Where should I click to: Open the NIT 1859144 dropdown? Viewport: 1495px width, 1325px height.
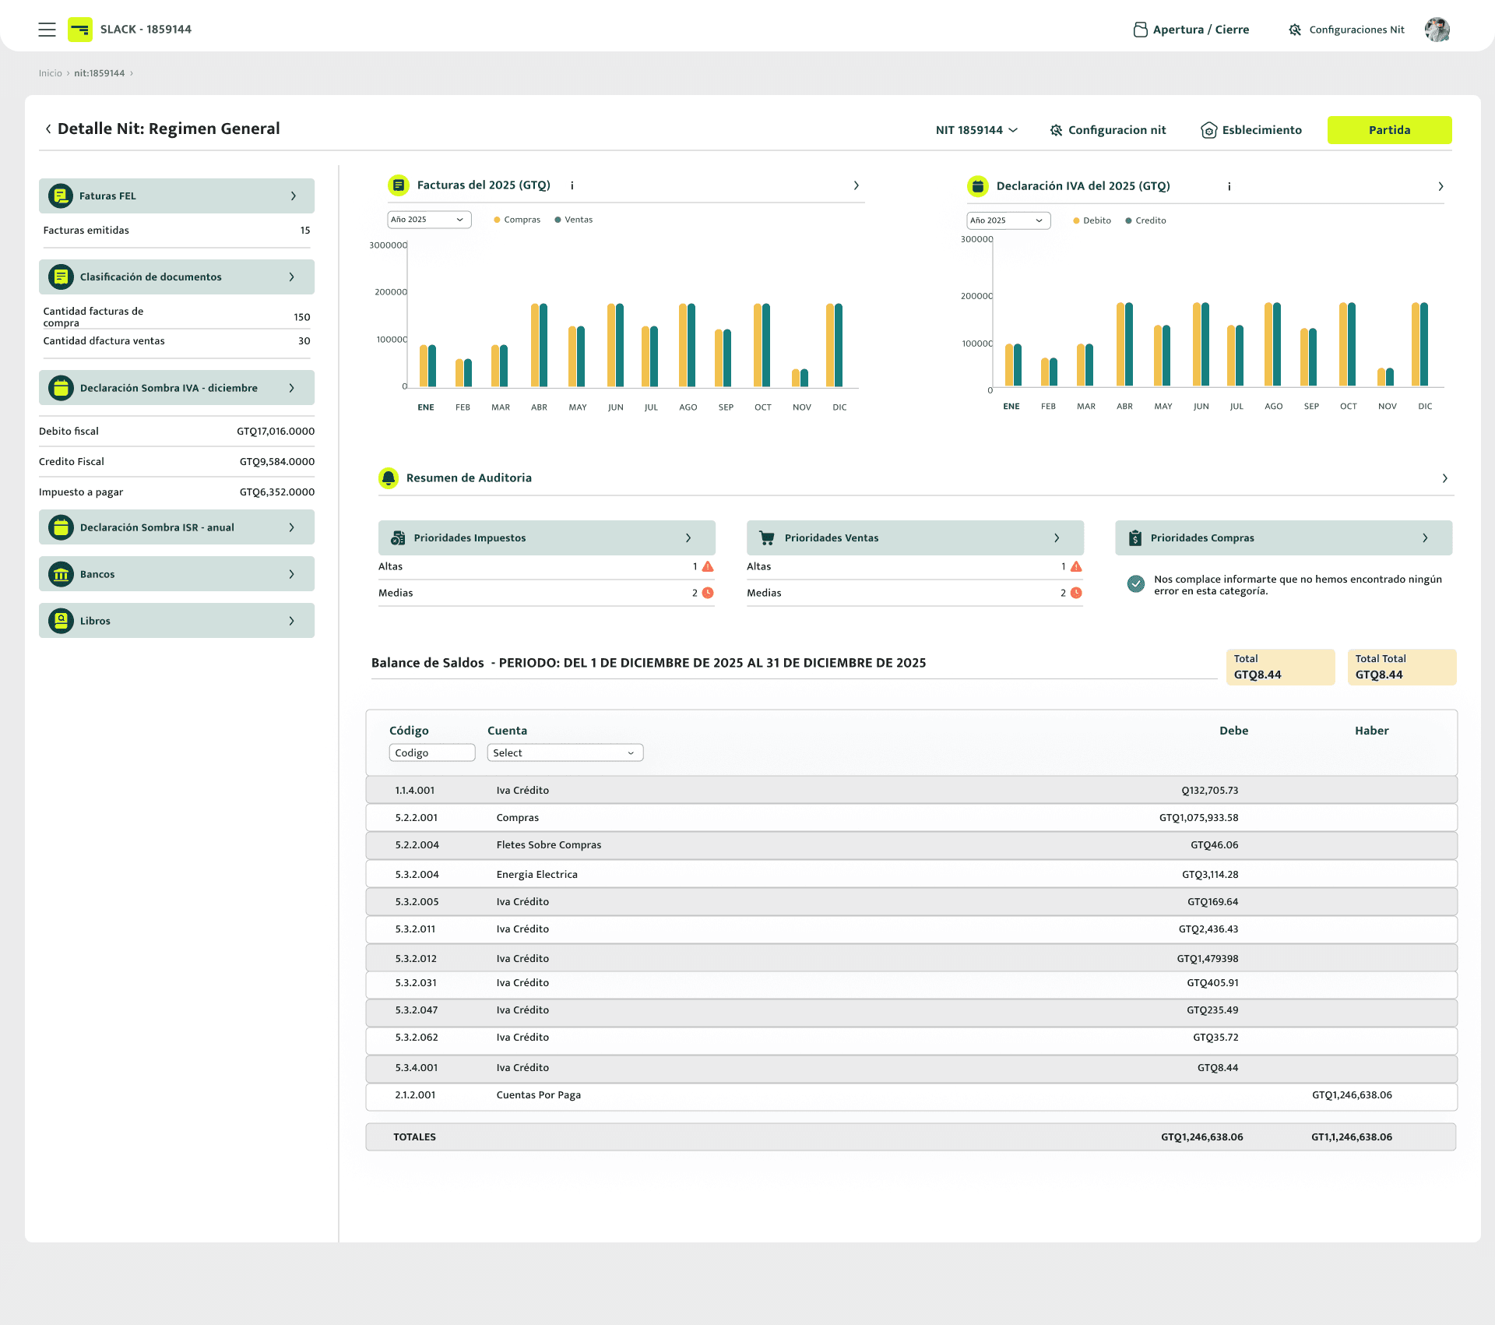pos(976,130)
